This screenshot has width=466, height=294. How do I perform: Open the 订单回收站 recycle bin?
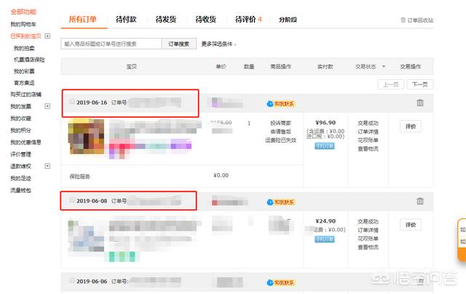pyautogui.click(x=416, y=20)
